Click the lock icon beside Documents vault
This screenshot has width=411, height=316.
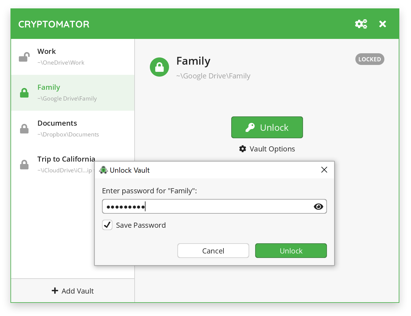[x=24, y=129]
